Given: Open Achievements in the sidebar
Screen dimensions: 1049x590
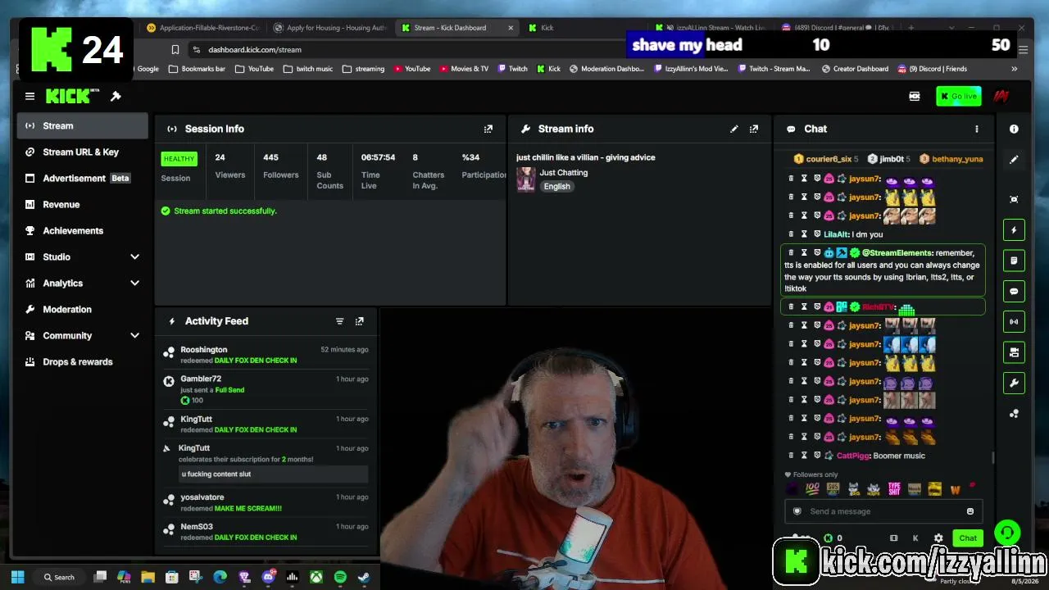Looking at the screenshot, I should pyautogui.click(x=82, y=231).
